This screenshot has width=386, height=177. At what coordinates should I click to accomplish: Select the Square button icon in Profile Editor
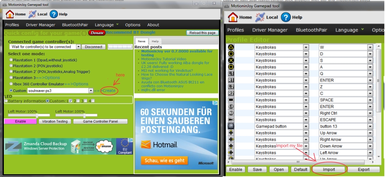[231, 67]
